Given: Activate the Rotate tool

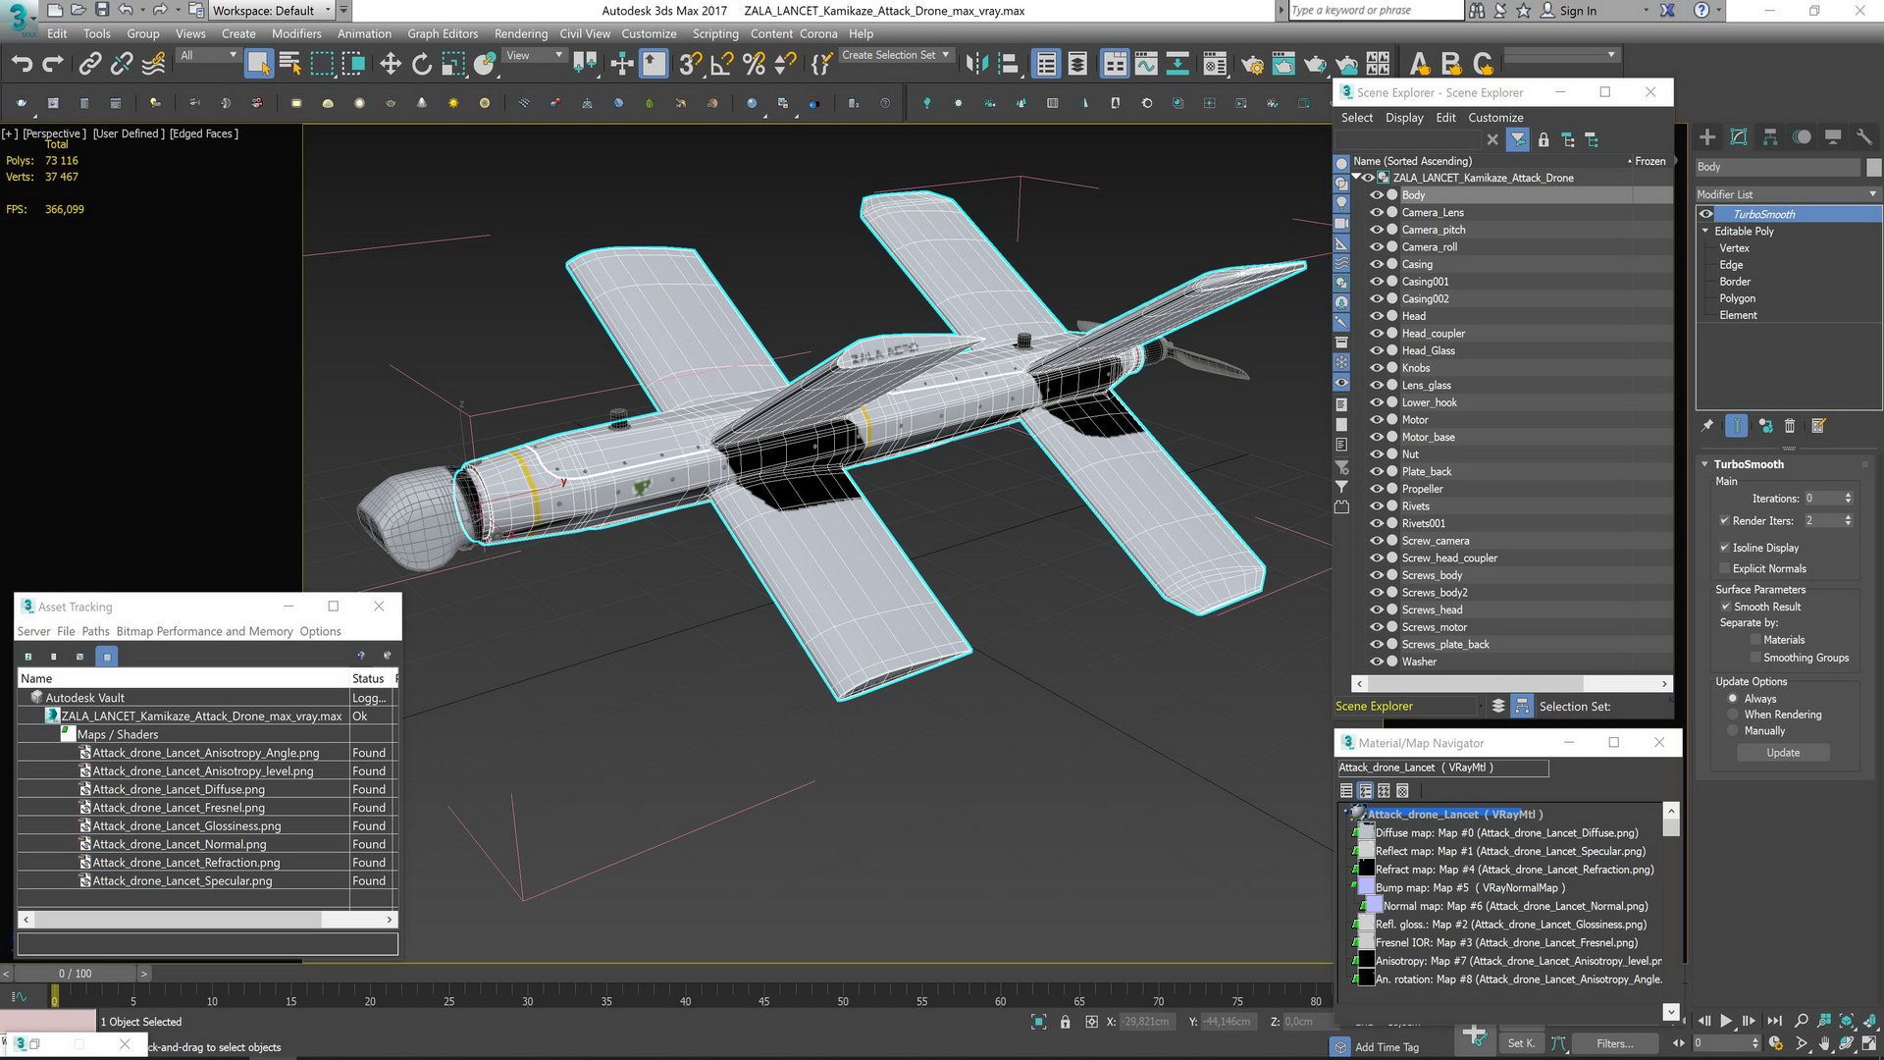Looking at the screenshot, I should tap(422, 65).
